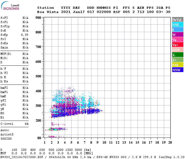
Task: Select the X+ light green legend swatch
Action: (x=178, y=60)
